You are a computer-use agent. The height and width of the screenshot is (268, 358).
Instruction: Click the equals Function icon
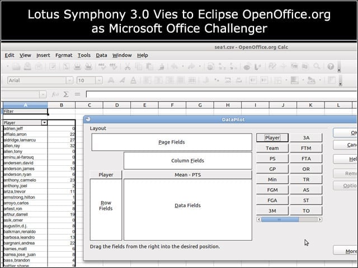[77, 94]
